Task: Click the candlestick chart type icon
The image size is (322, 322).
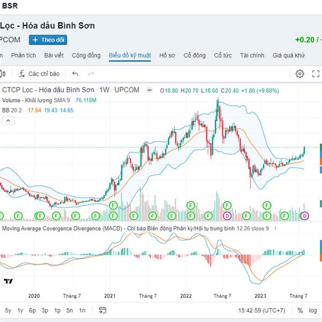Action: (x=3, y=74)
